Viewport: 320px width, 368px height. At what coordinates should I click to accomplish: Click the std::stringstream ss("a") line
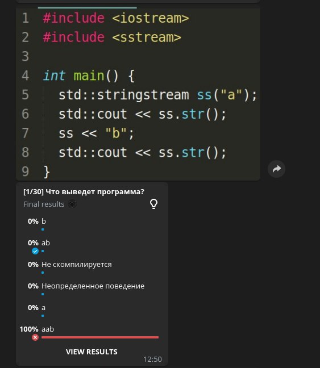158,95
